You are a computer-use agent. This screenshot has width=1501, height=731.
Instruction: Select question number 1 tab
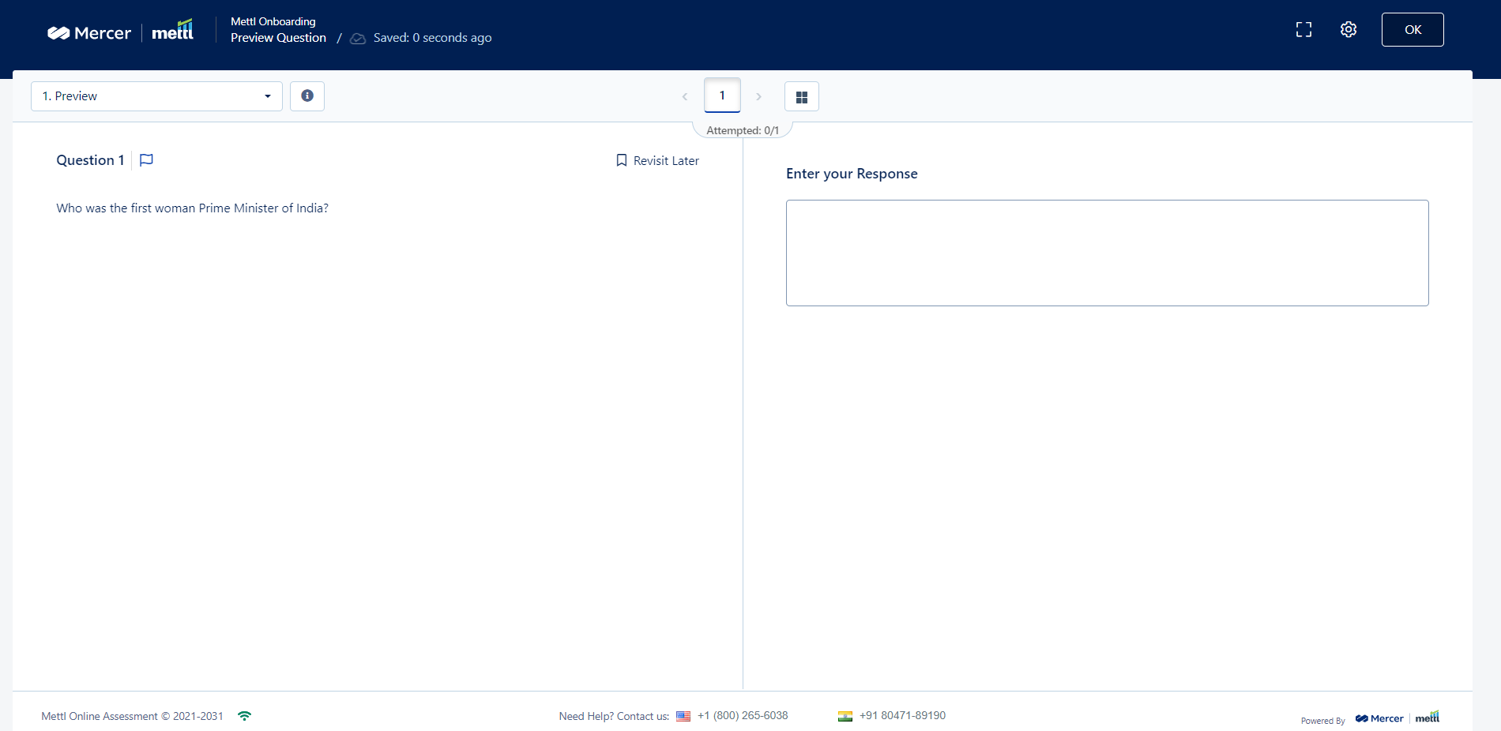click(x=722, y=96)
